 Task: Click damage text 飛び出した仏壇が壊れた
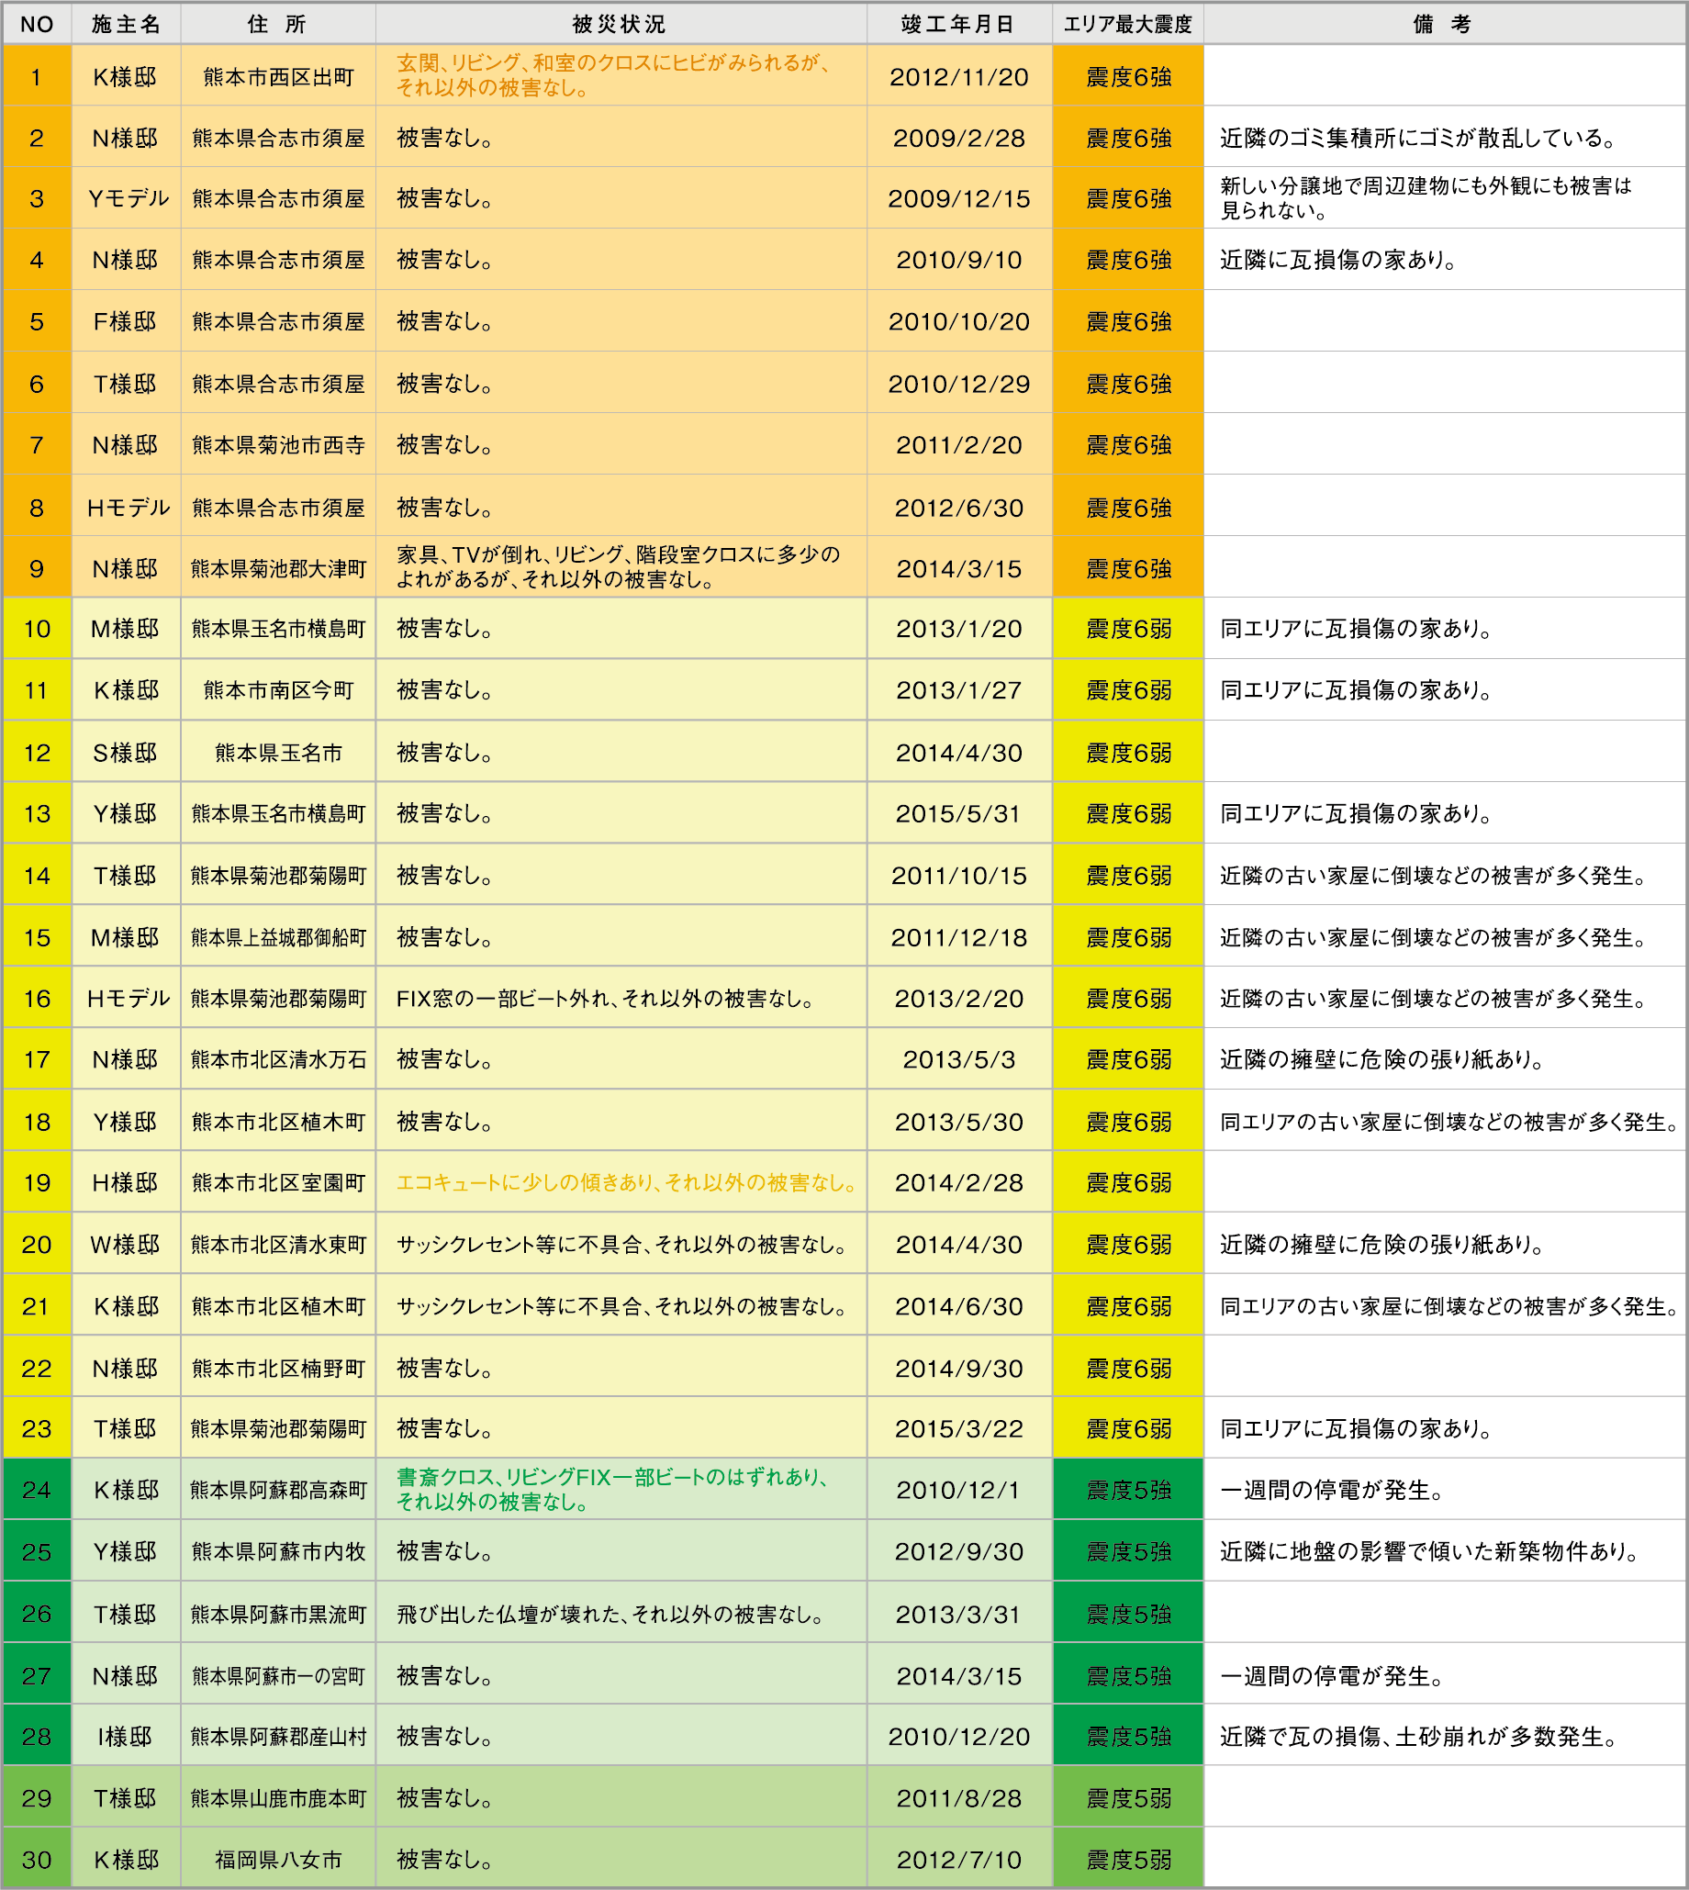coord(610,1615)
